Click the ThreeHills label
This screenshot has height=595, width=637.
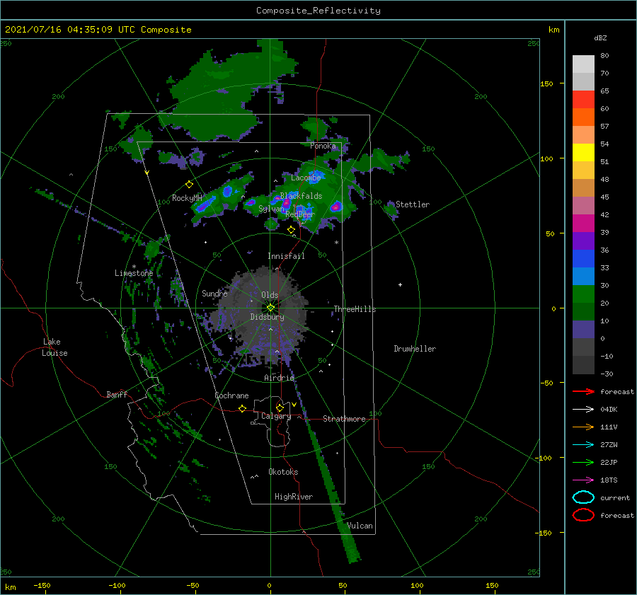click(x=355, y=309)
